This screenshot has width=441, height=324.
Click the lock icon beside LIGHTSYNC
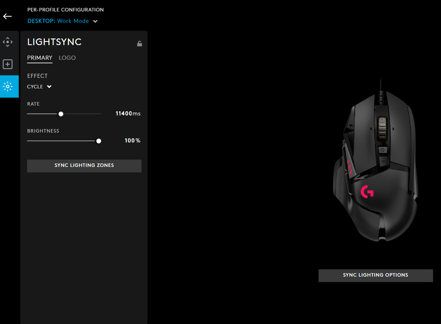click(139, 43)
